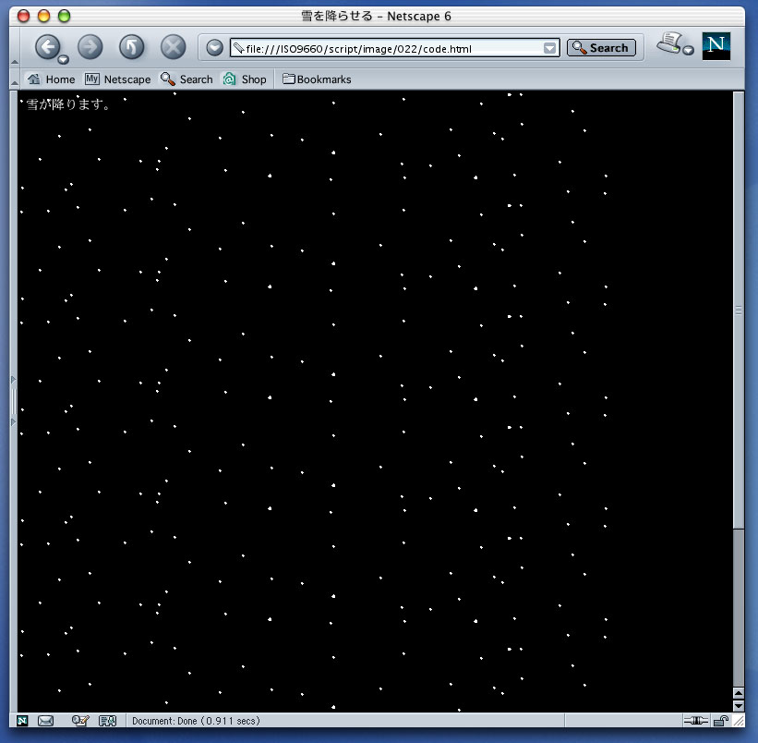Open the Back button history dropdown
The height and width of the screenshot is (743, 758).
pos(64,60)
